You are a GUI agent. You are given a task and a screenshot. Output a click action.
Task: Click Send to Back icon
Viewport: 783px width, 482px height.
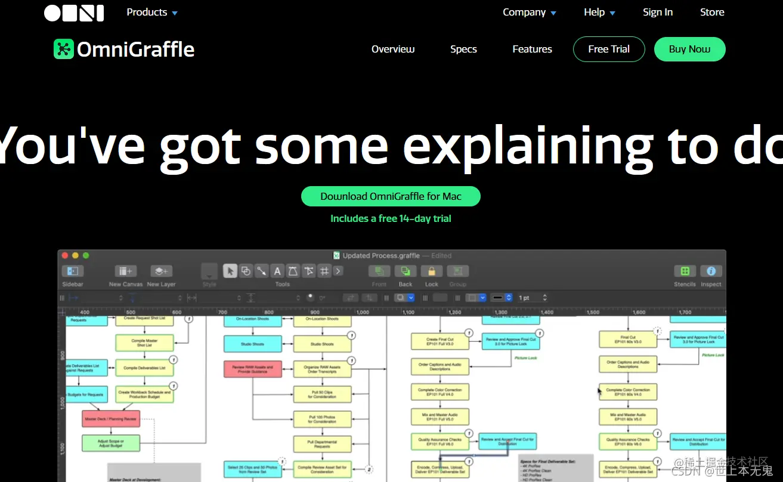(406, 271)
